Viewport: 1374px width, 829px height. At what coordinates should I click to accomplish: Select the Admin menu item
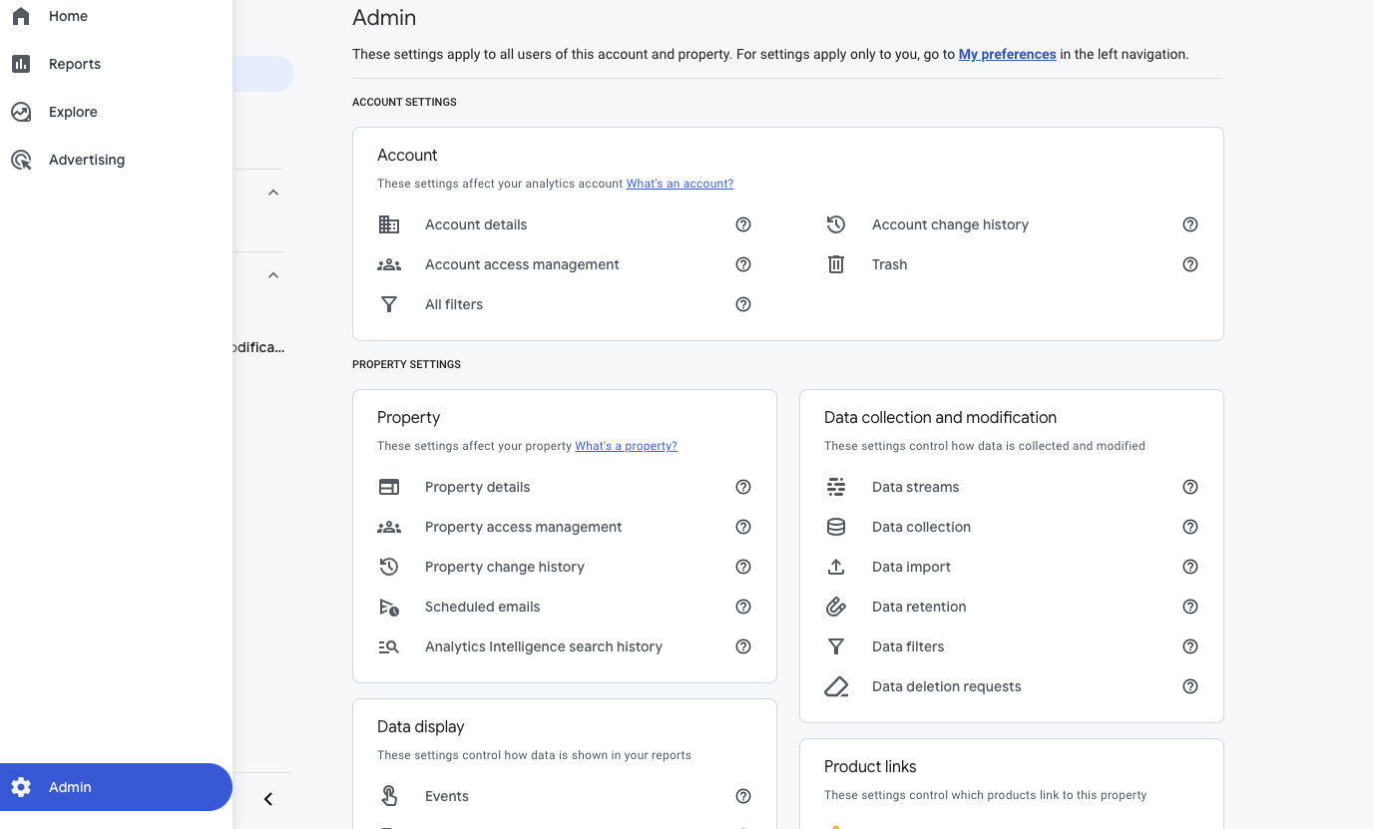tap(116, 787)
